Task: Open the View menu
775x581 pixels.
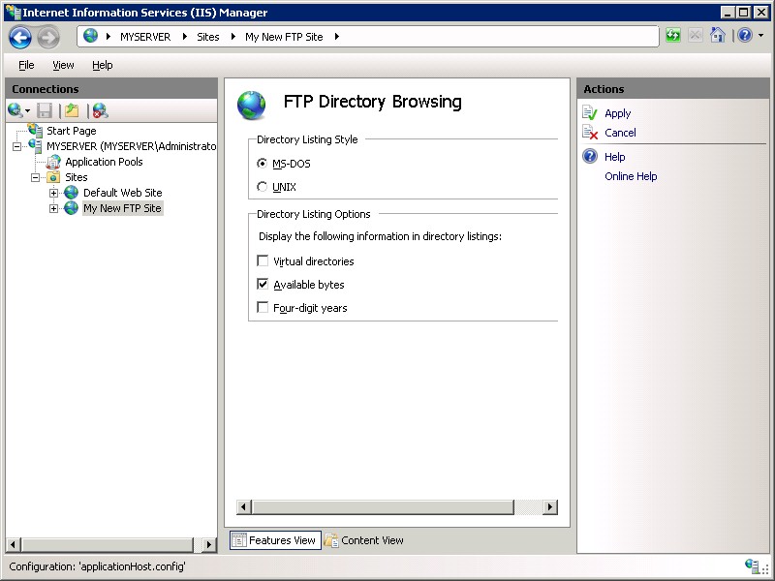Action: click(x=63, y=65)
